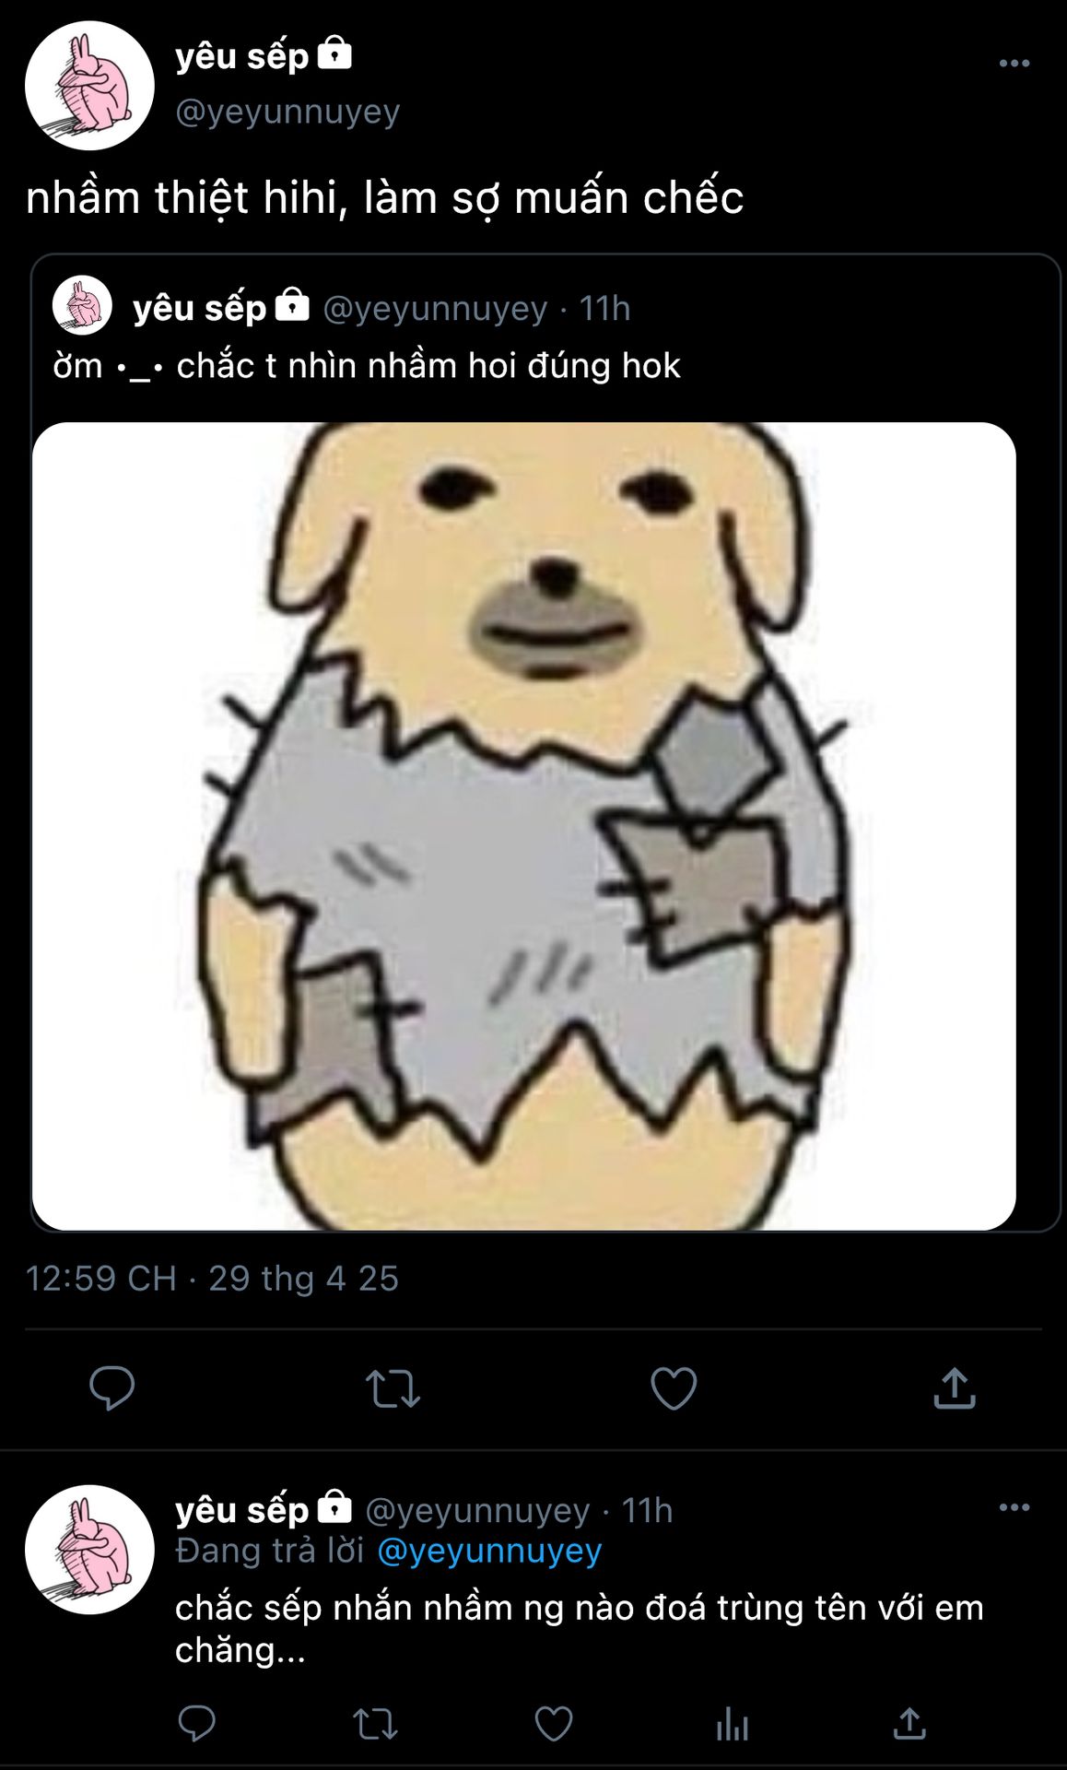
Task: Tap the @yeyunnuyey handle under the top name
Action: [287, 112]
